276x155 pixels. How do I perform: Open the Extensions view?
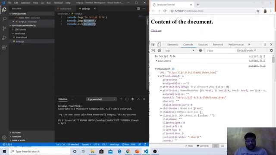(x=4, y=47)
